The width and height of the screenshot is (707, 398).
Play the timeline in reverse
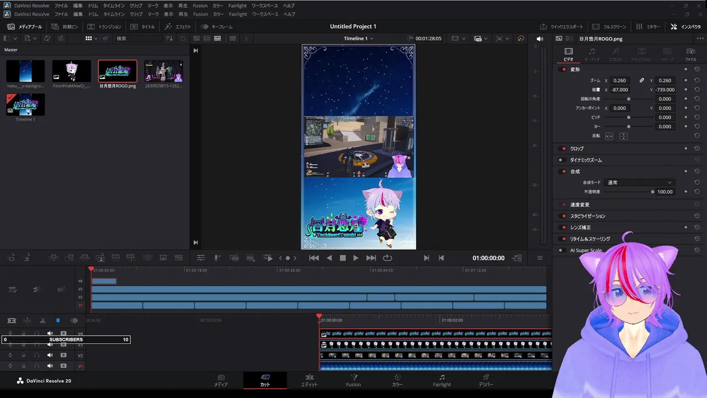329,258
